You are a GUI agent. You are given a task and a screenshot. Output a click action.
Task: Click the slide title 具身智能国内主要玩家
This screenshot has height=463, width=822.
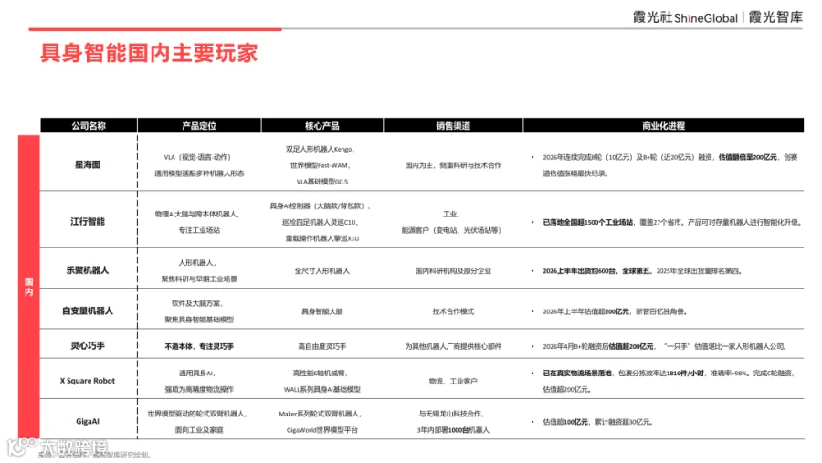149,53
